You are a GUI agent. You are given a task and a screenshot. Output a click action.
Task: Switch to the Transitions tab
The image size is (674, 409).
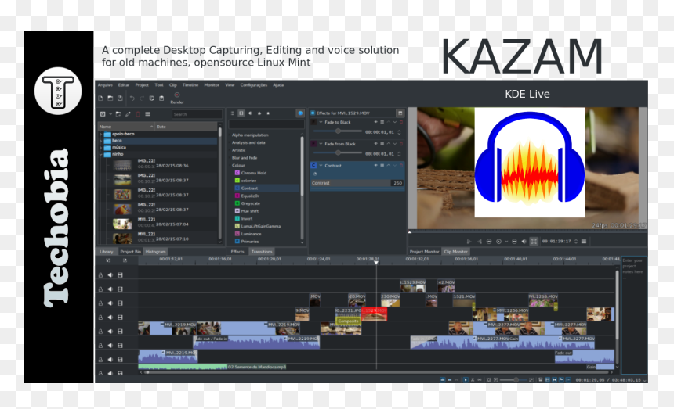click(262, 252)
